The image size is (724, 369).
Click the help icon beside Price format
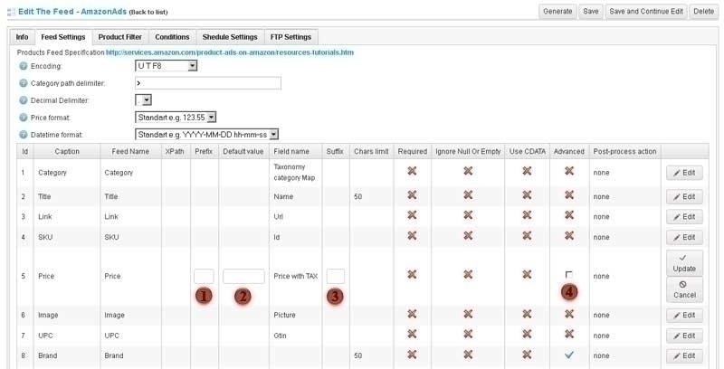(x=24, y=118)
